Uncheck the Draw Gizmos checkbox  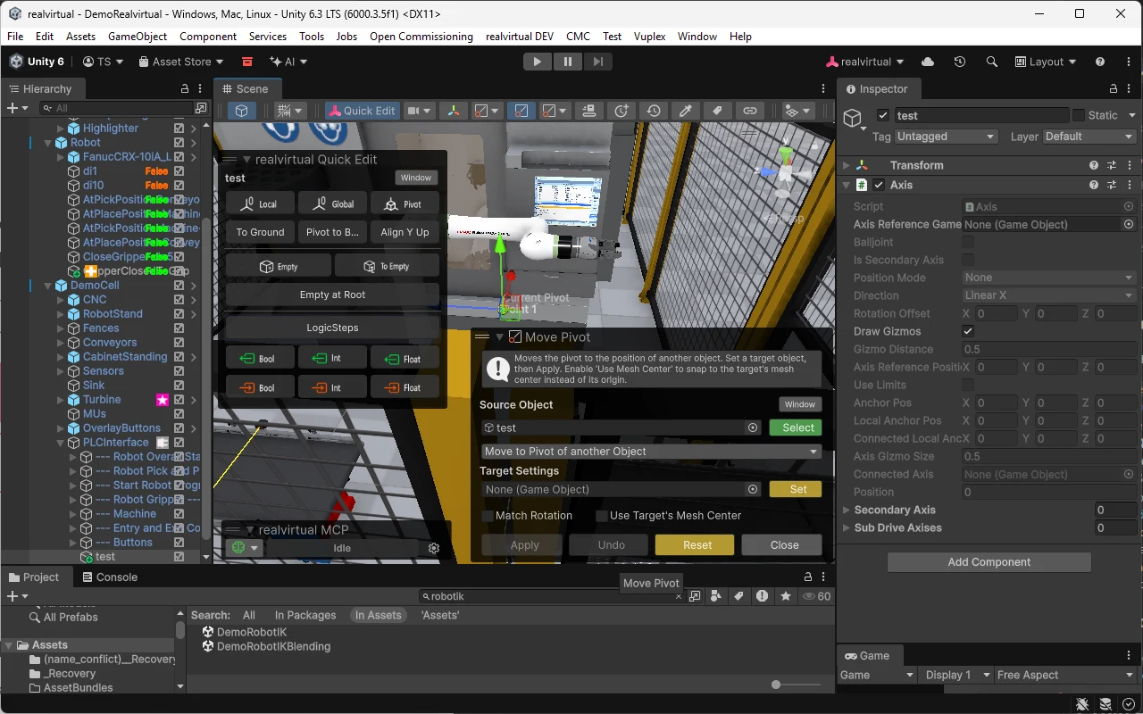pos(968,331)
